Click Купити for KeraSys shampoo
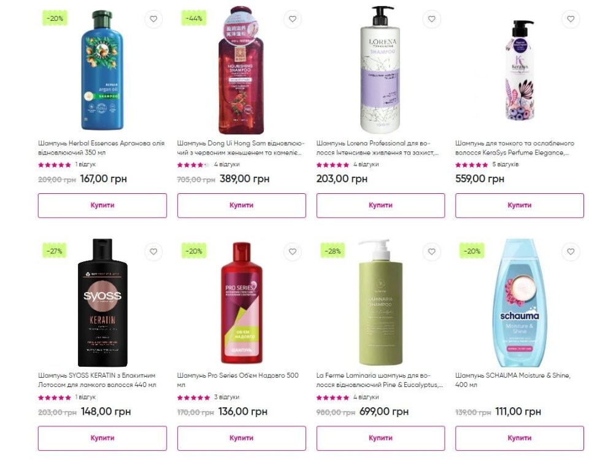The width and height of the screenshot is (589, 460). [520, 205]
